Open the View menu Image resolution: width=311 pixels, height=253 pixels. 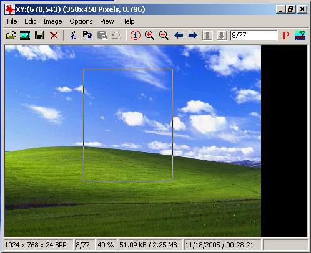(107, 21)
